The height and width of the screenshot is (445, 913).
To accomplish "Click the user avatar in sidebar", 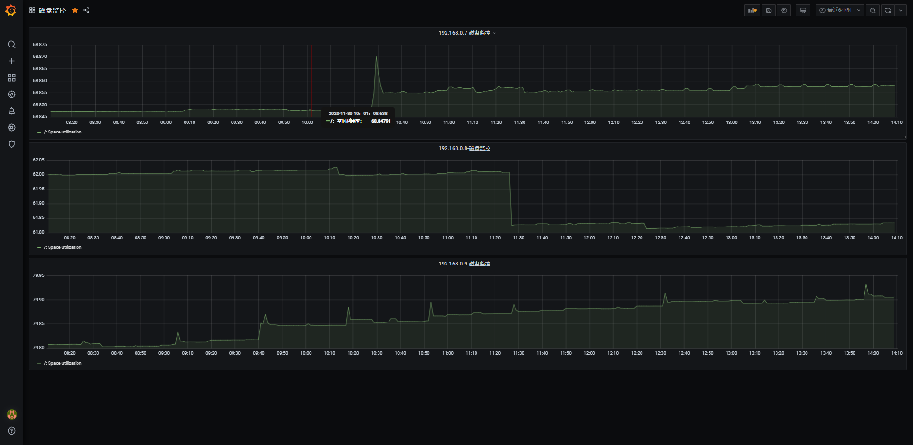I will click(12, 415).
